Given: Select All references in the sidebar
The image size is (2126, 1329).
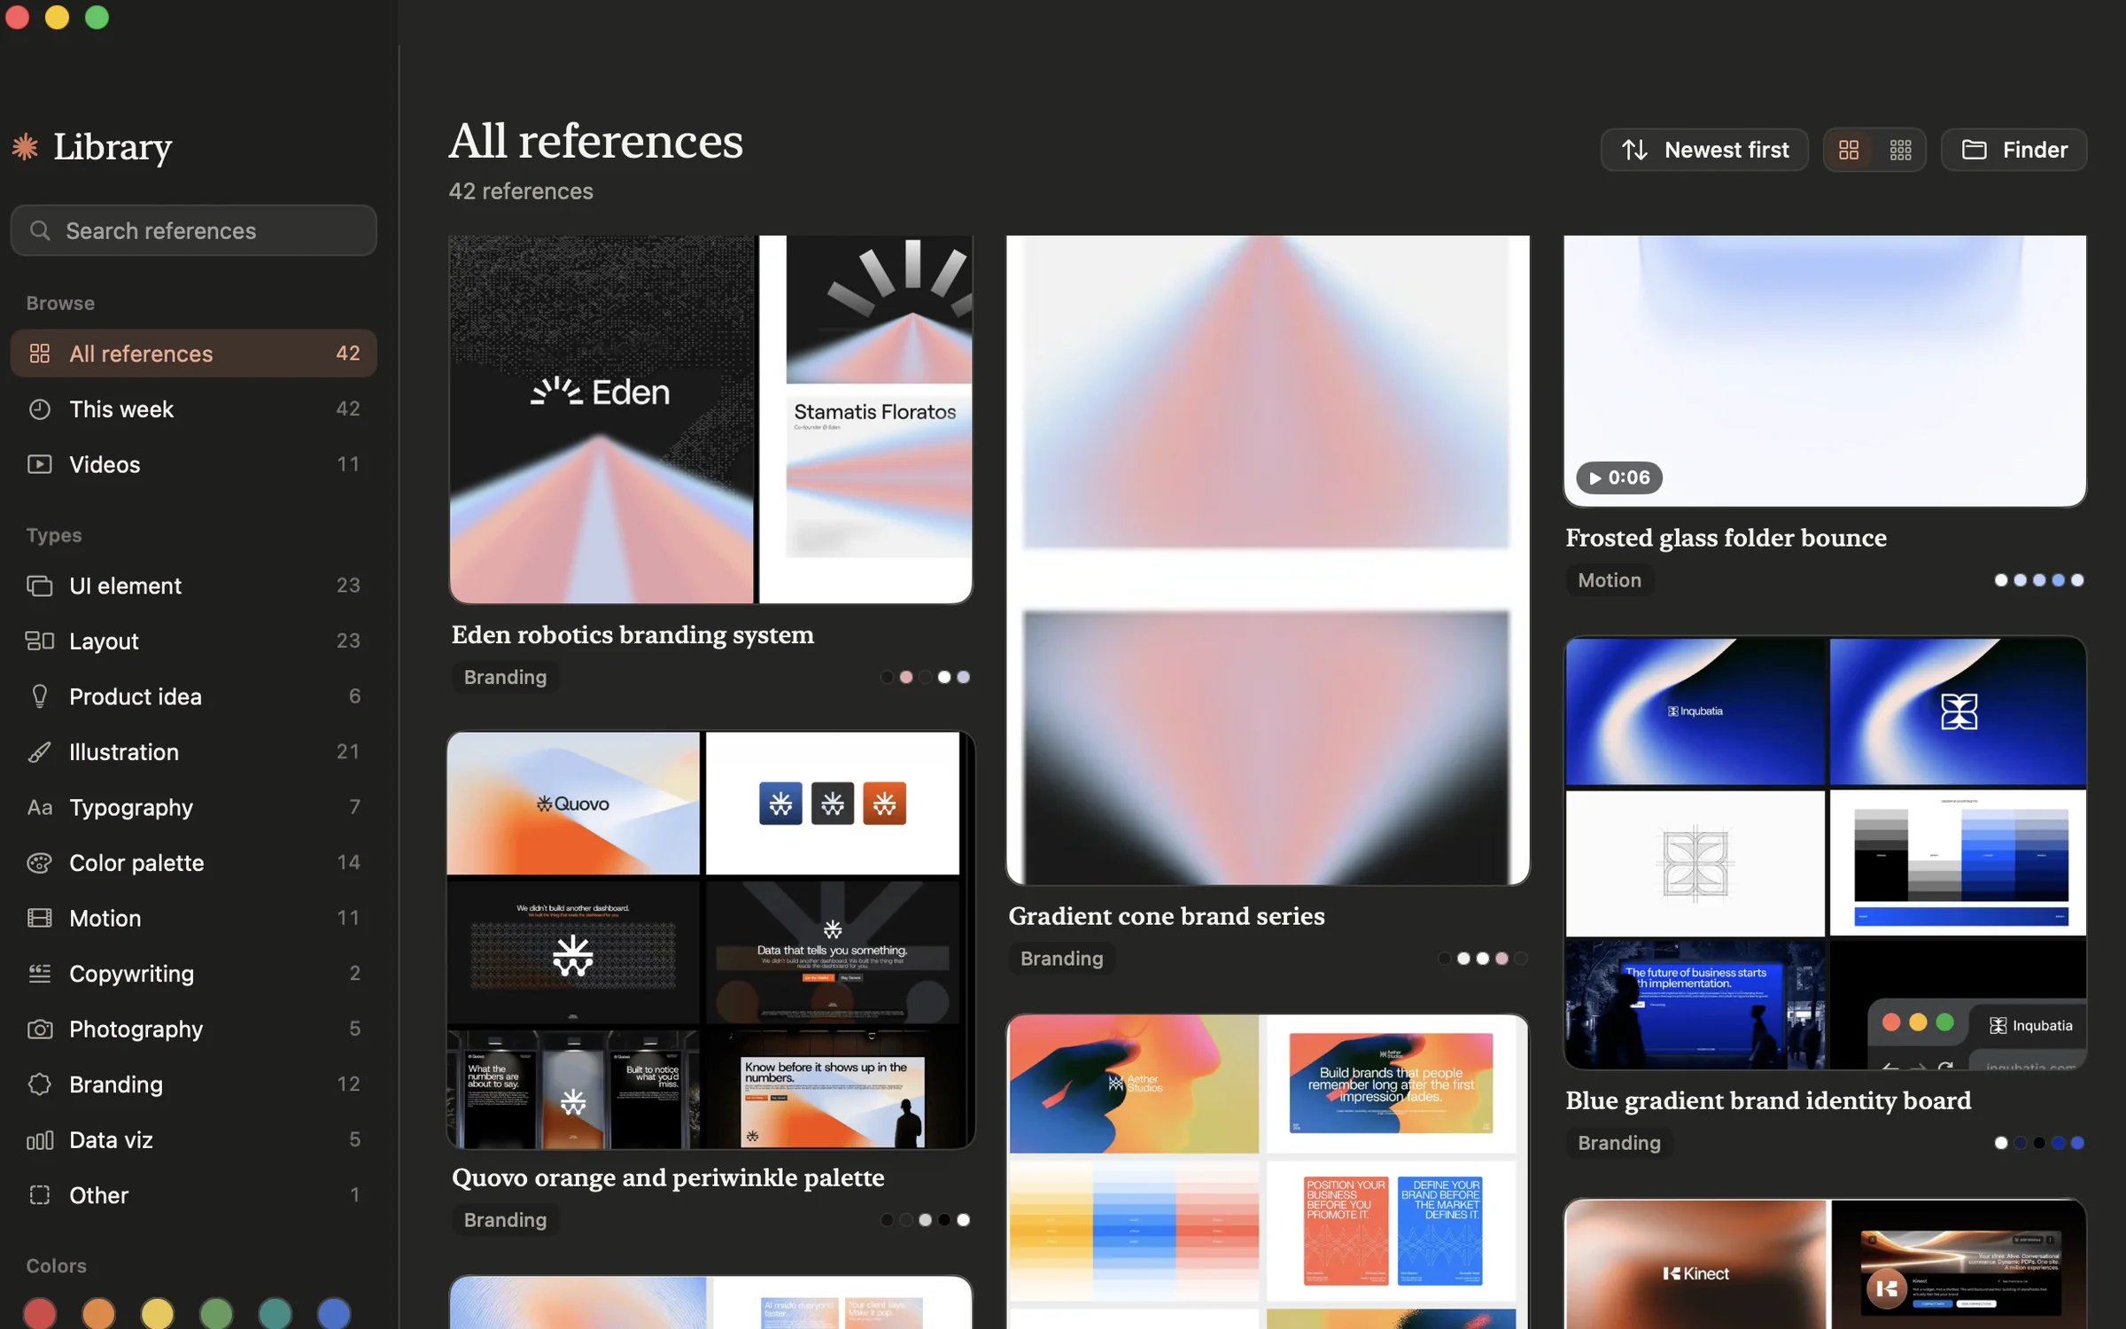Looking at the screenshot, I should coord(193,354).
